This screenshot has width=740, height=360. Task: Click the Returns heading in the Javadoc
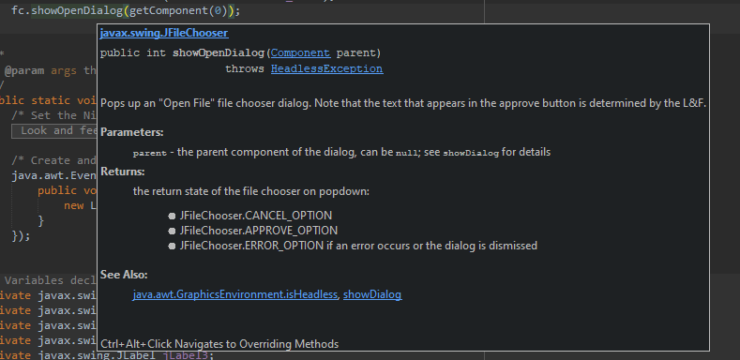click(123, 172)
